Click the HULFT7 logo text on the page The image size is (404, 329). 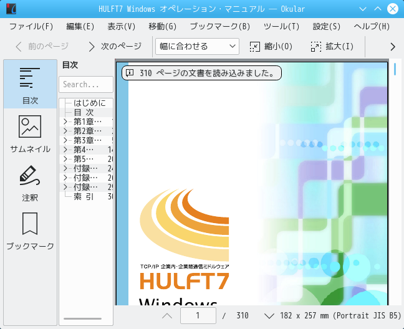point(184,281)
